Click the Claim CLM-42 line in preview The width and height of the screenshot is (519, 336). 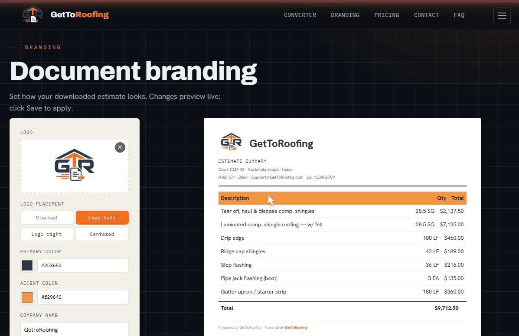pos(255,170)
